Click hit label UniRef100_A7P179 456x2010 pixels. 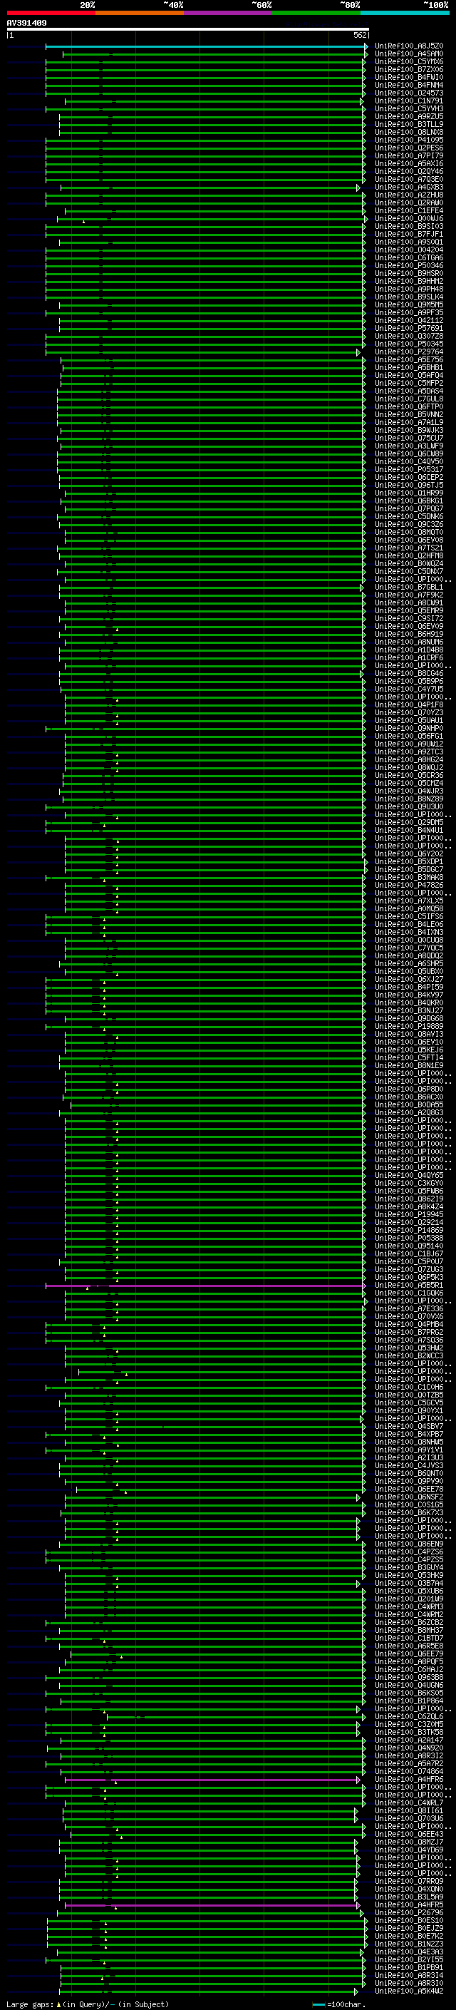tap(409, 155)
